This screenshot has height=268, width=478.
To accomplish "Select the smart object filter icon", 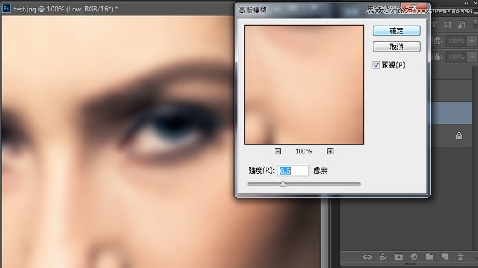I will pos(462,25).
